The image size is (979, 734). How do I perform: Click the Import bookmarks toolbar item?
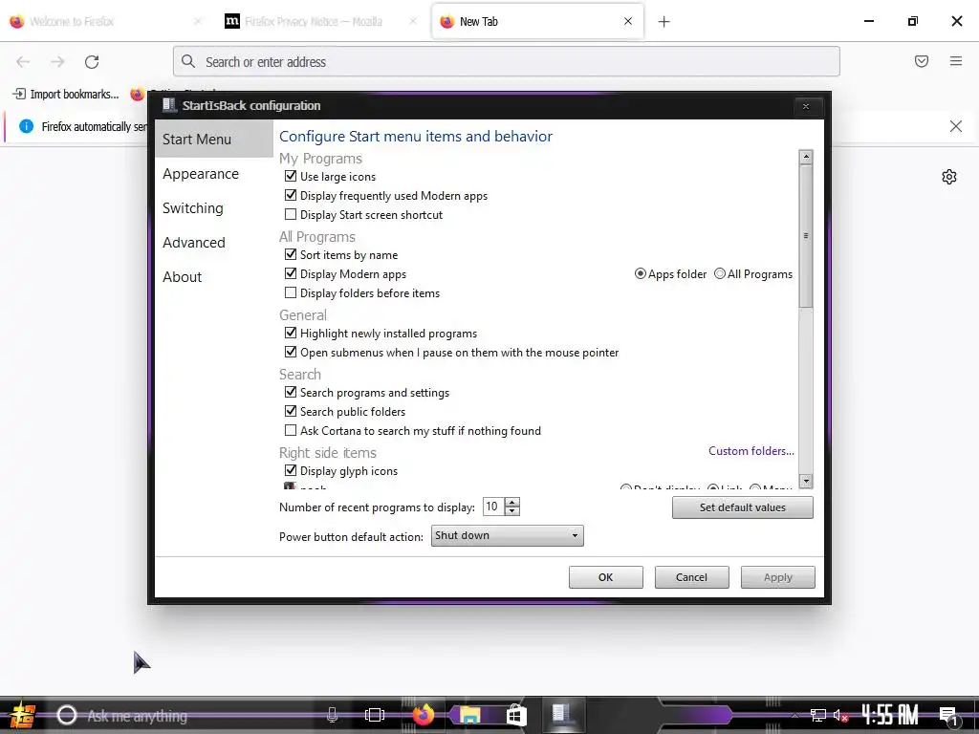(66, 95)
